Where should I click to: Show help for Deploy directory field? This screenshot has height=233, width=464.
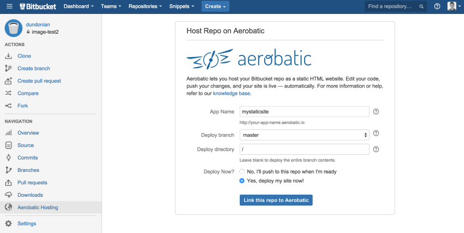point(376,149)
